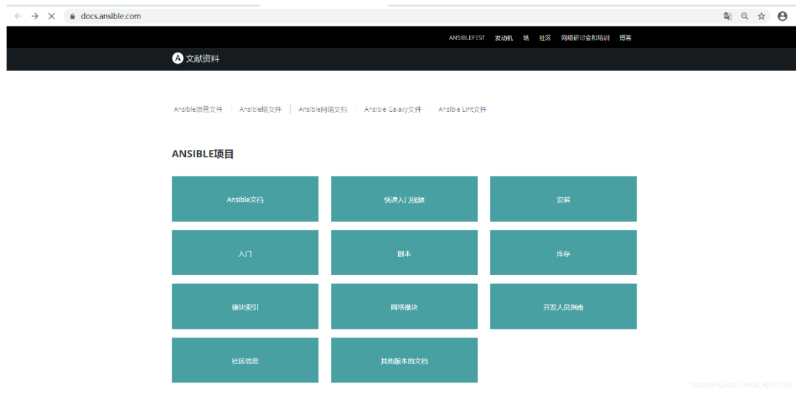The height and width of the screenshot is (395, 804).
Task: Open the ANSIBLEFEST top menu link
Action: 467,38
